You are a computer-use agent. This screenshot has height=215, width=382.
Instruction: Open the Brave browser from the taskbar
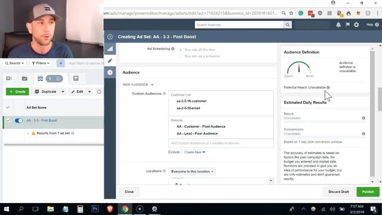[110, 209]
